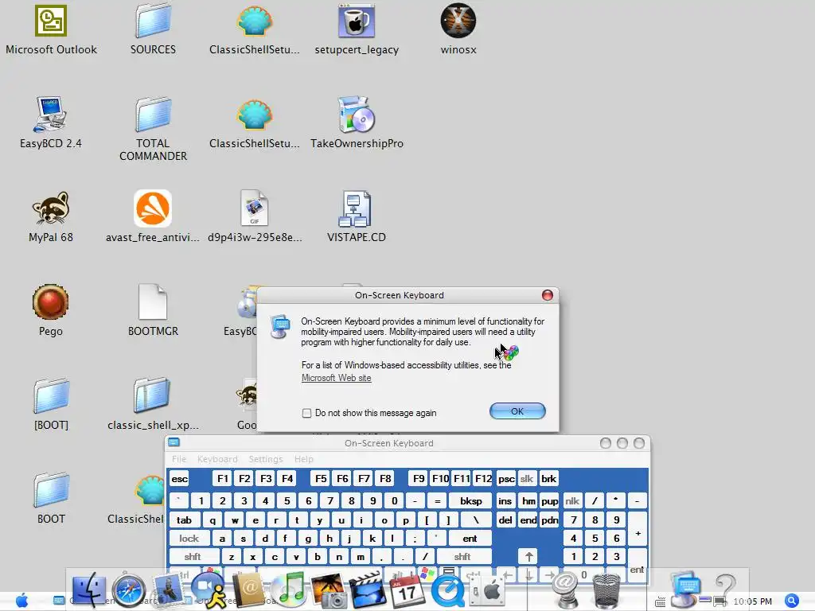Click the On-Screen Keyboard window title icon
815x611 pixels.
coord(174,442)
